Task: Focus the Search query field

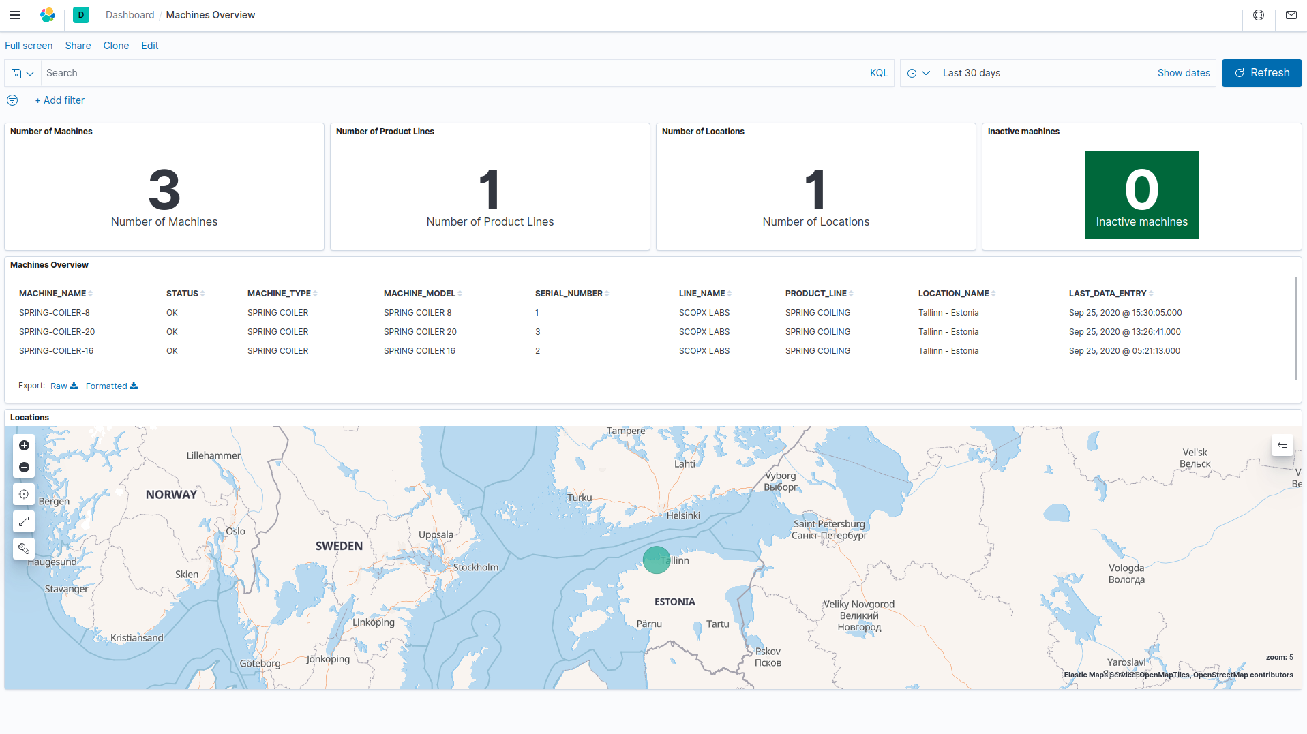Action: (453, 73)
